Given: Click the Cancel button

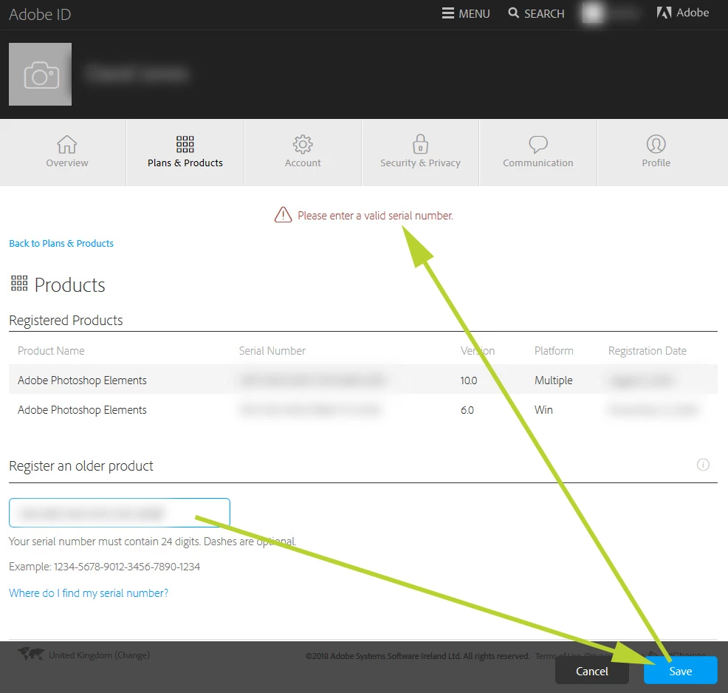Looking at the screenshot, I should pos(592,671).
